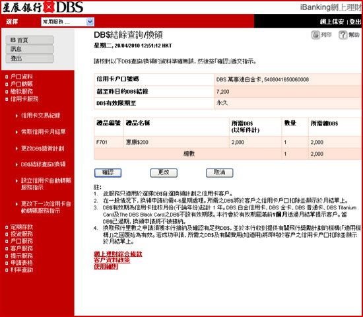The image size is (363, 317).
Task: Click the print (列印) icon
Action: pyautogui.click(x=315, y=35)
